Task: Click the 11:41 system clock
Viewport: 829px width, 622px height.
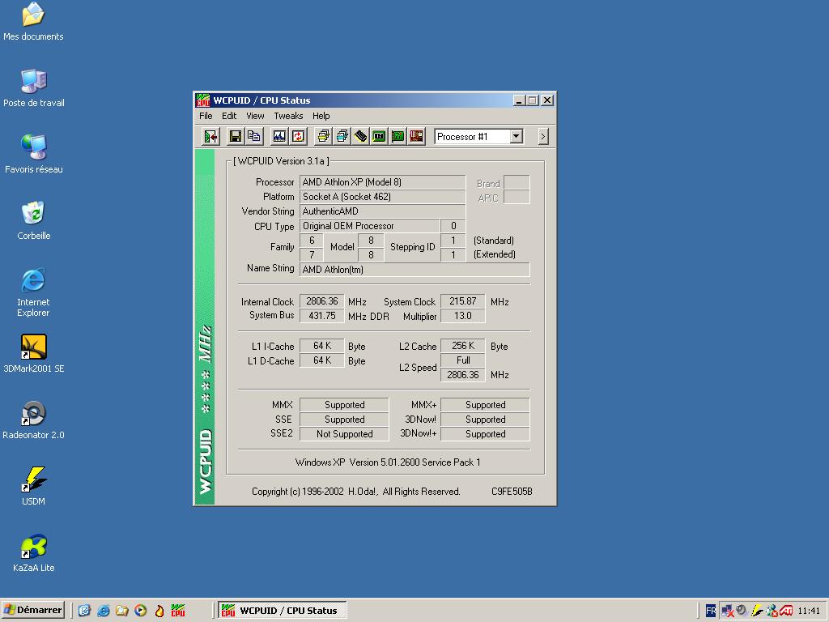Action: tap(809, 611)
